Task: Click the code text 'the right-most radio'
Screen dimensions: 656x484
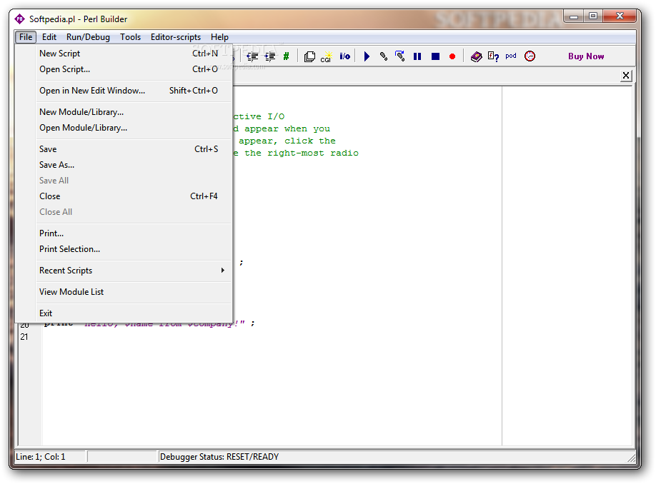Action: (x=302, y=153)
